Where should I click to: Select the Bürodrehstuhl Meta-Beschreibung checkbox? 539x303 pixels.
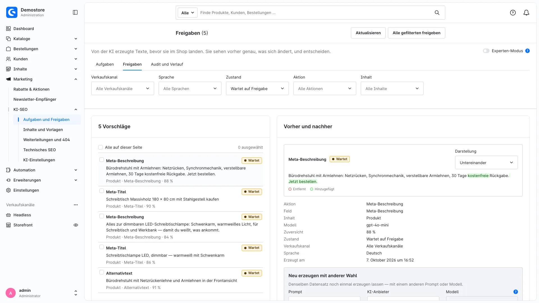point(102,160)
